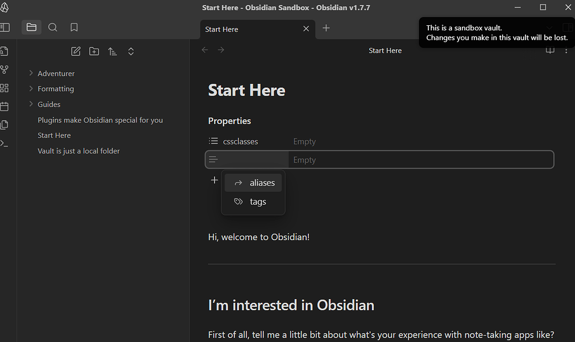
Task: Open the note's more options menu
Action: pyautogui.click(x=567, y=50)
